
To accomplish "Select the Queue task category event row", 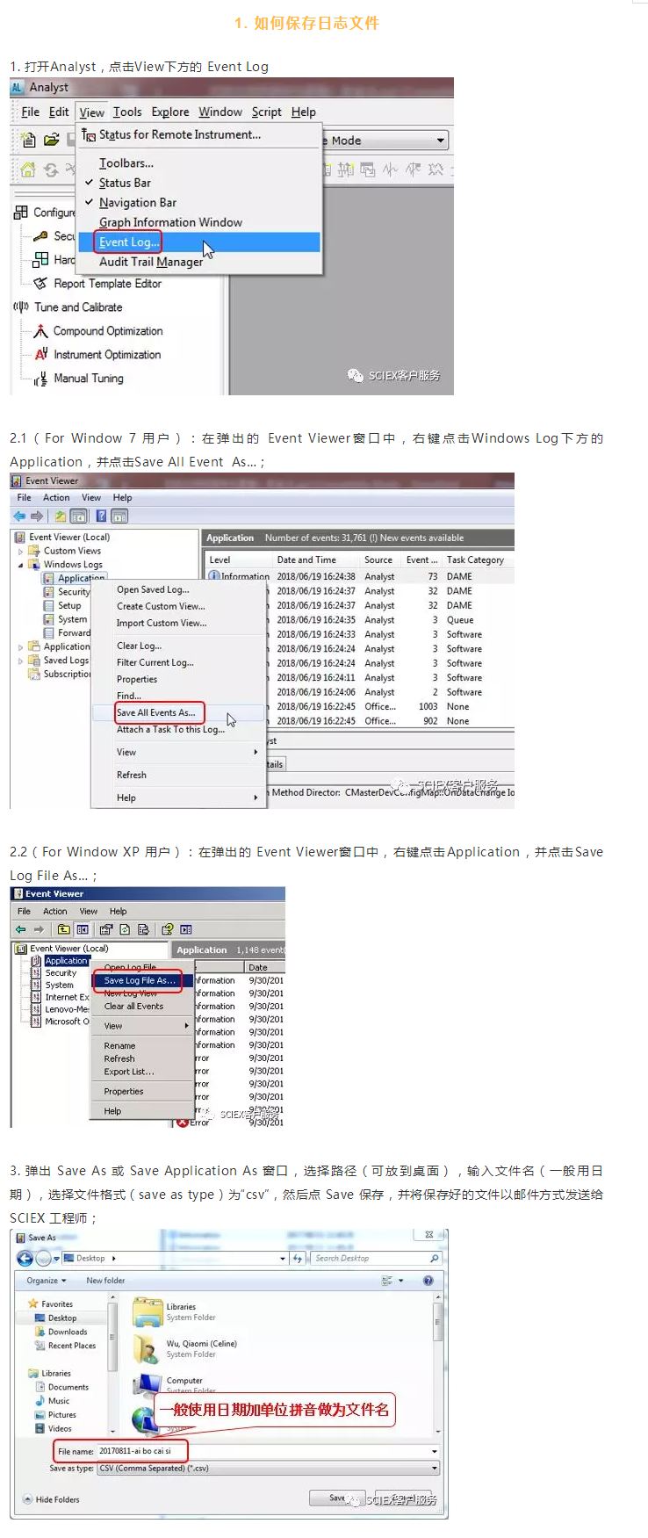I will pos(359,619).
